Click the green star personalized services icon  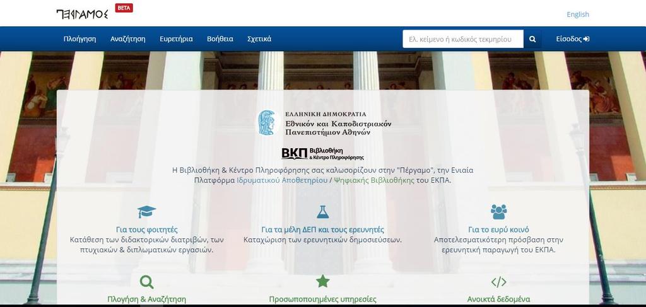(x=322, y=282)
